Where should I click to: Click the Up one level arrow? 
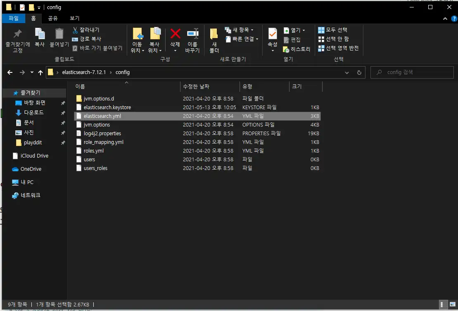40,72
